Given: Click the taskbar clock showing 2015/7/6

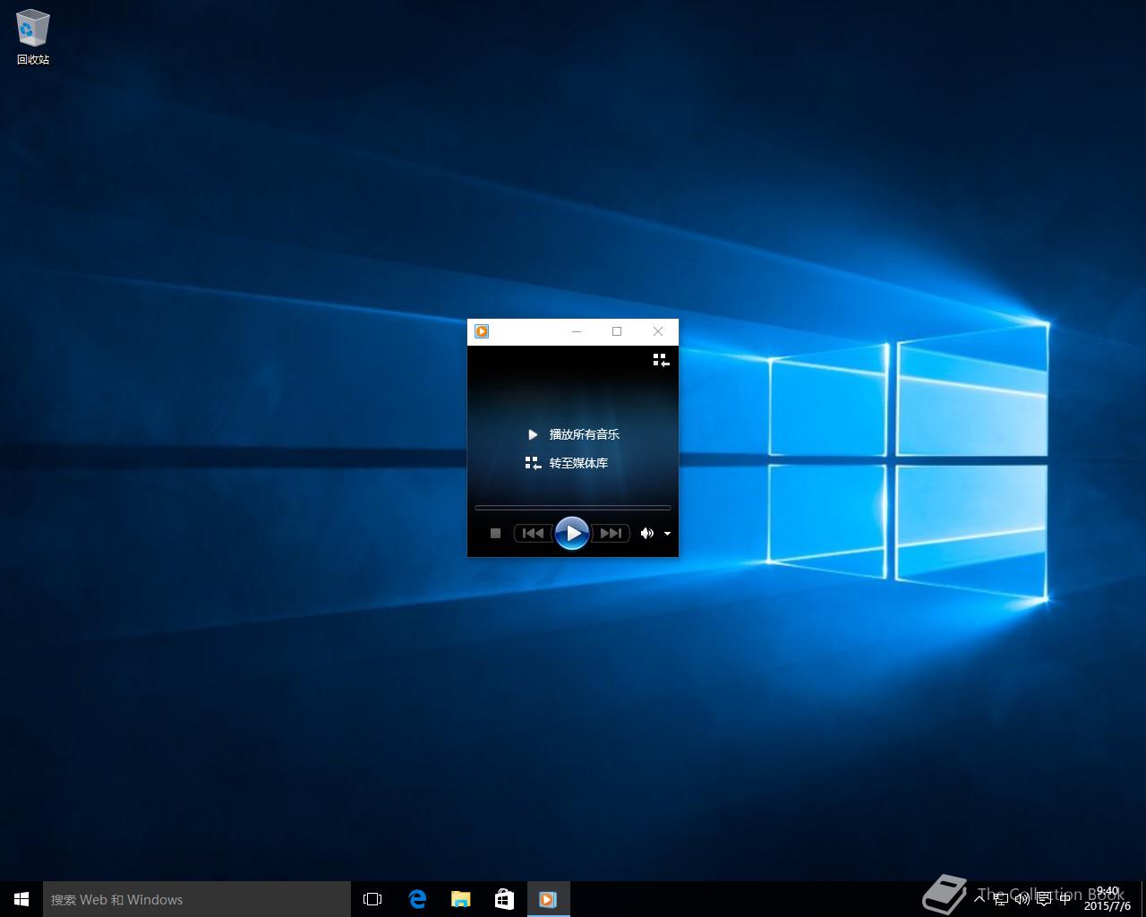Looking at the screenshot, I should point(1108,899).
